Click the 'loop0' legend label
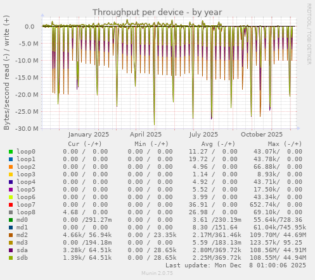The width and height of the screenshot is (315, 280). [26, 152]
